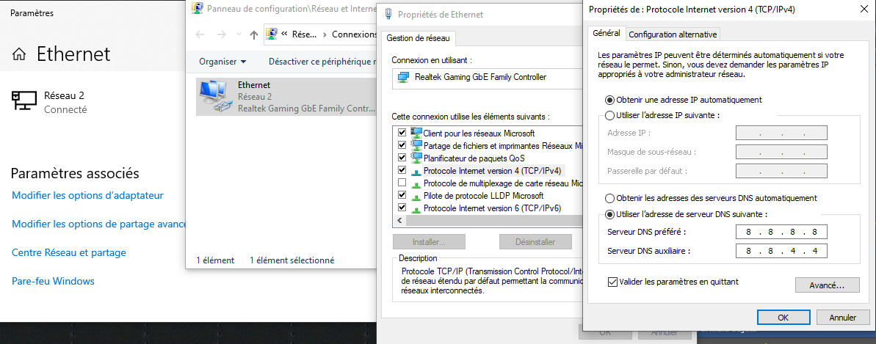Enable the Protocole de multiplexage checkbox
Image resolution: width=876 pixels, height=344 pixels.
coord(402,183)
